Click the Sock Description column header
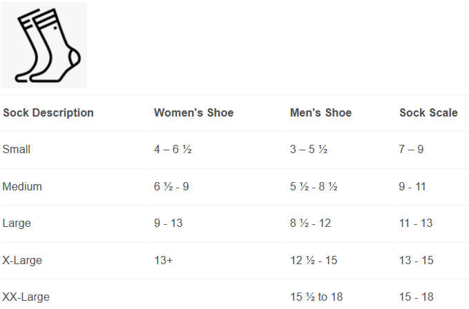This screenshot has height=309, width=469. pyautogui.click(x=48, y=113)
